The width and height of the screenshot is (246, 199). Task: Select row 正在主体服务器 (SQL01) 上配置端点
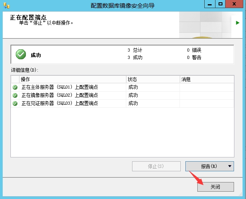(122, 87)
